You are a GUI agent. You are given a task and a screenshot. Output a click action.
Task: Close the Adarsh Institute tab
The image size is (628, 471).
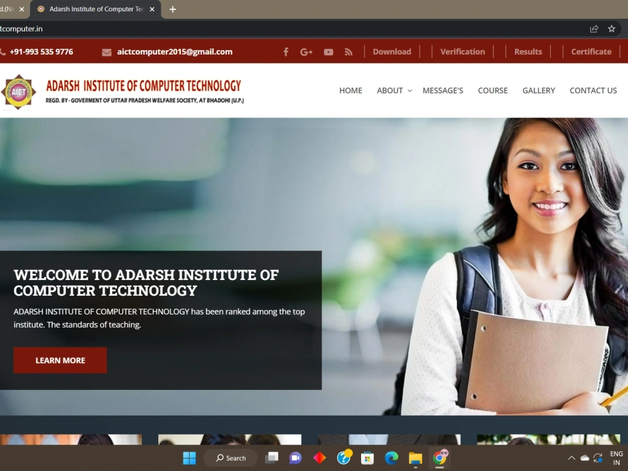click(152, 9)
